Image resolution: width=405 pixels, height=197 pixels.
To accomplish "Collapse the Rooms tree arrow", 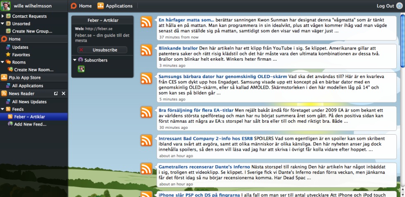I will tap(2, 62).
